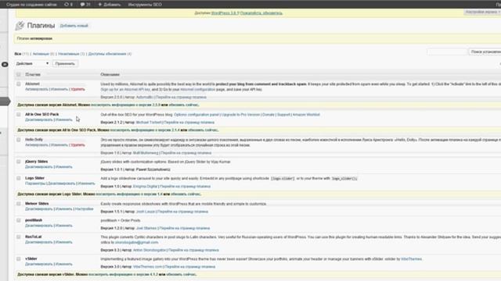501x281 pixels.
Task: Click the Добавить новый button next to Плагины
Action: [x=74, y=26]
